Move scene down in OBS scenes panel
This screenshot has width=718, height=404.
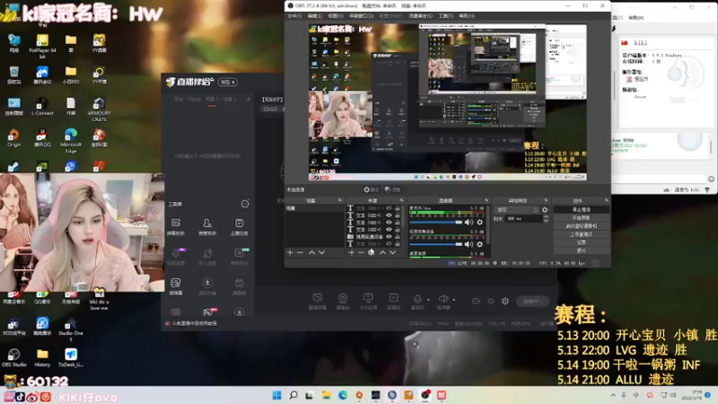321,252
